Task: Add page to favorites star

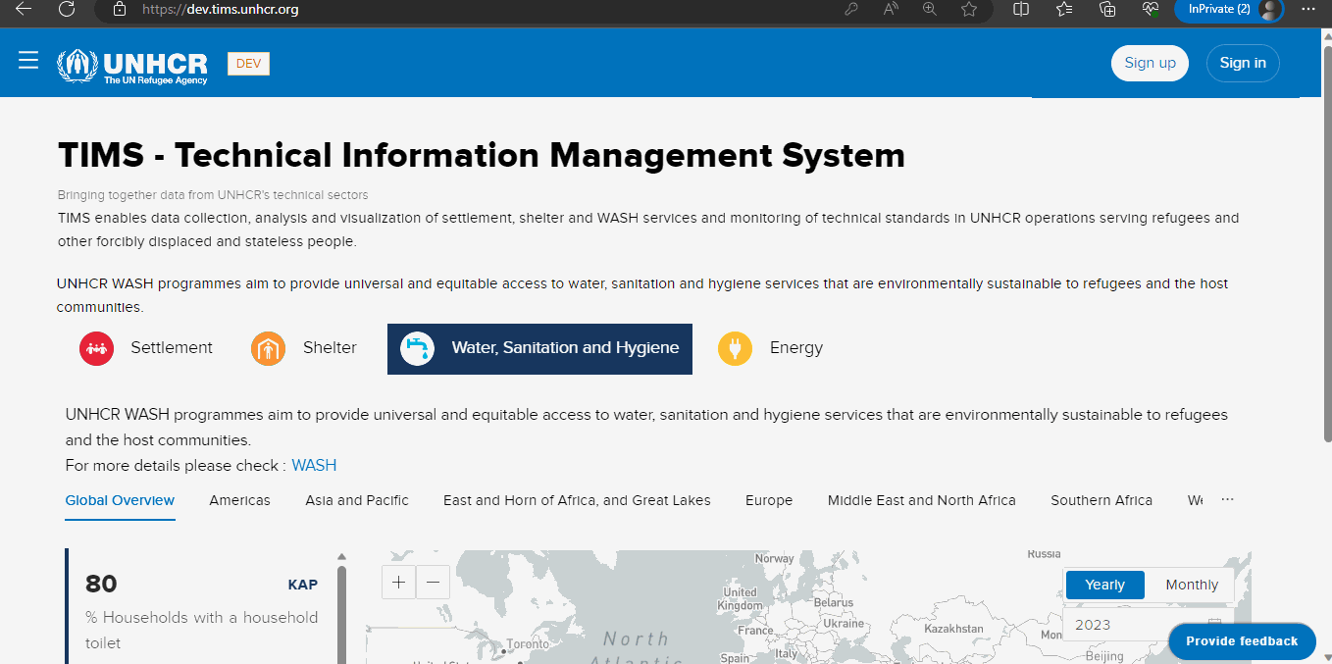Action: (969, 9)
